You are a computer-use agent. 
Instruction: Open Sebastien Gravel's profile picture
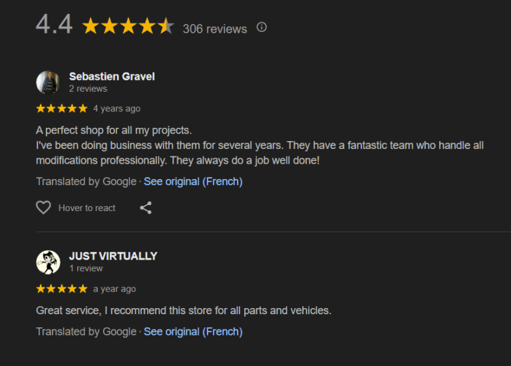[48, 82]
